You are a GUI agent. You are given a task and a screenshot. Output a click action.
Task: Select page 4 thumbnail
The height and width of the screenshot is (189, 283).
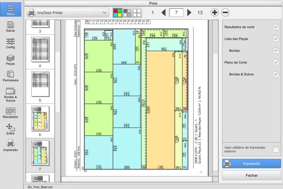[40, 52]
